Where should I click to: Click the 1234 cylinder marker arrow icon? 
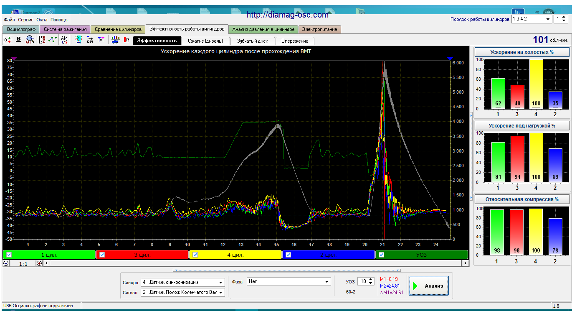89,39
